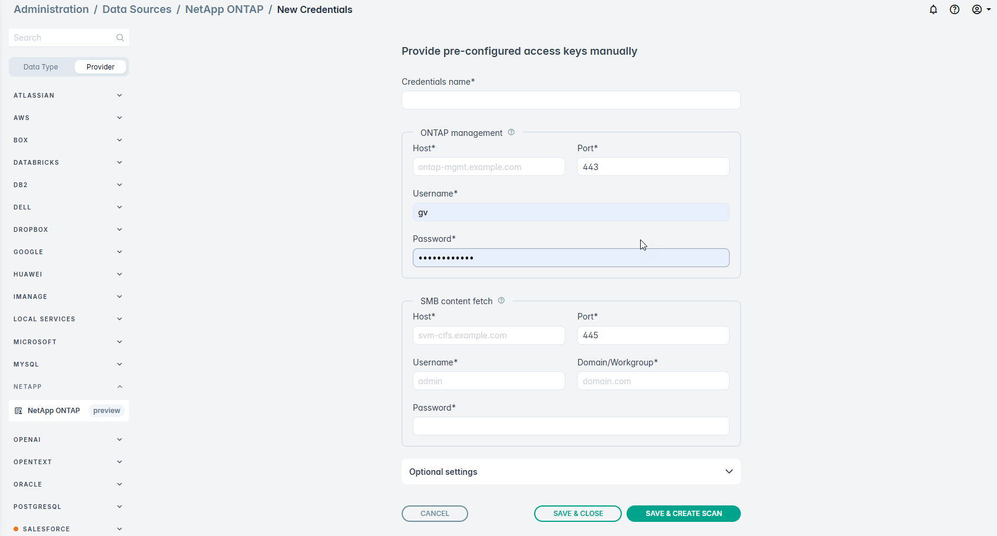The image size is (997, 536).
Task: Focus the SMB Port 445 field
Action: click(x=653, y=335)
